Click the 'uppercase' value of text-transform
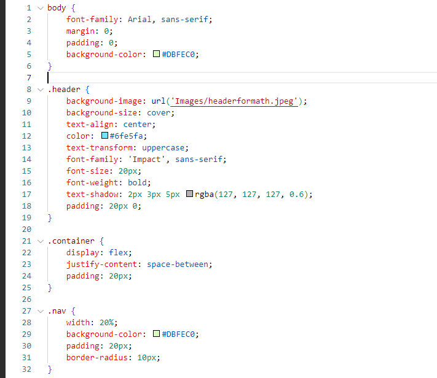The width and height of the screenshot is (437, 378). point(163,148)
